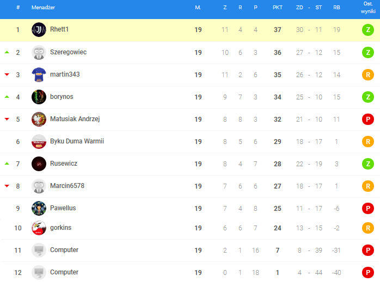Viewport: 380px width, 282px height.
Task: Sort table by PKT column header
Action: point(277,8)
